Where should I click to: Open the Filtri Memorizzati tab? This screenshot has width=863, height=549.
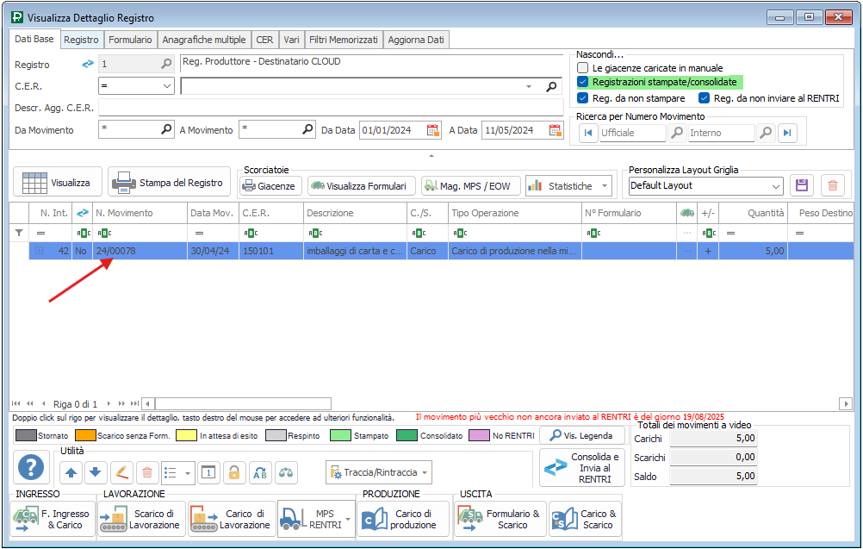[344, 40]
